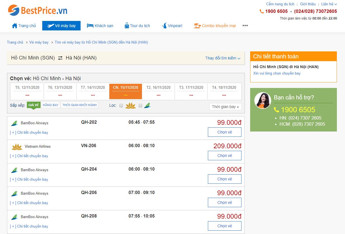Image resolution: width=345 pixels, height=234 pixels.
Task: Select date tab CN, 15/11/2020
Action: click(x=126, y=91)
